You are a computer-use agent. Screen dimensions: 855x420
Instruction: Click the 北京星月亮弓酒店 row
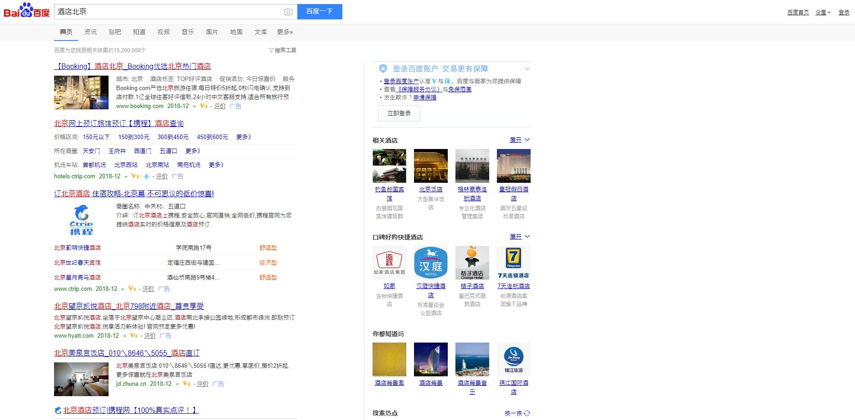click(x=167, y=278)
